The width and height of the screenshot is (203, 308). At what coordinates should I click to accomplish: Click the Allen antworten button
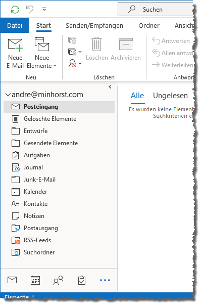173,53
